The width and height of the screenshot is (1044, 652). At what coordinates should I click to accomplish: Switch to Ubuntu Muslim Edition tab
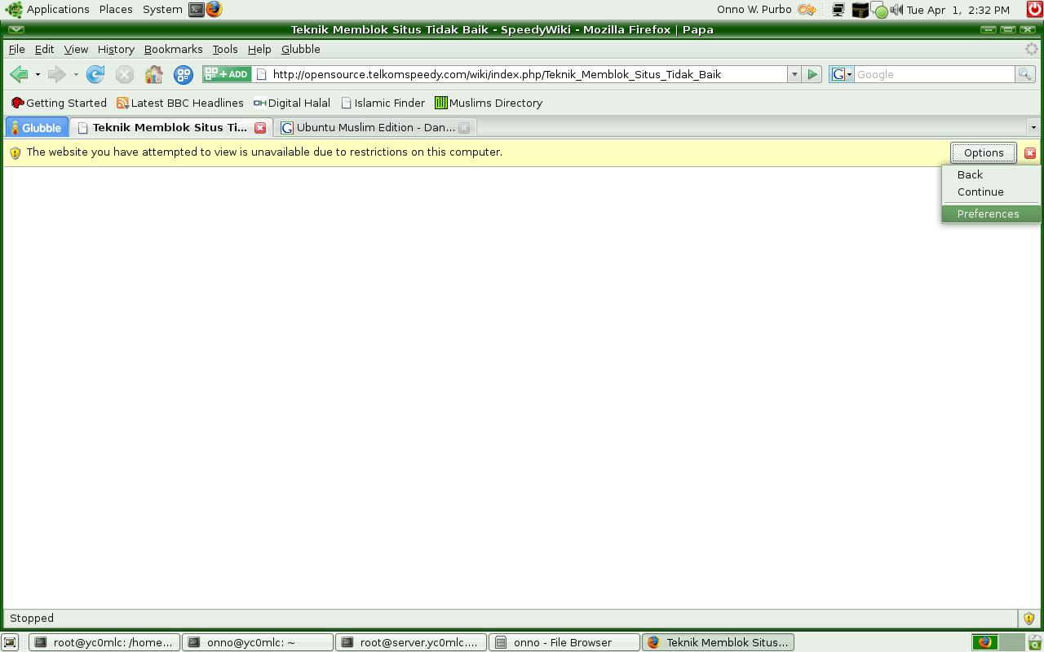(374, 127)
